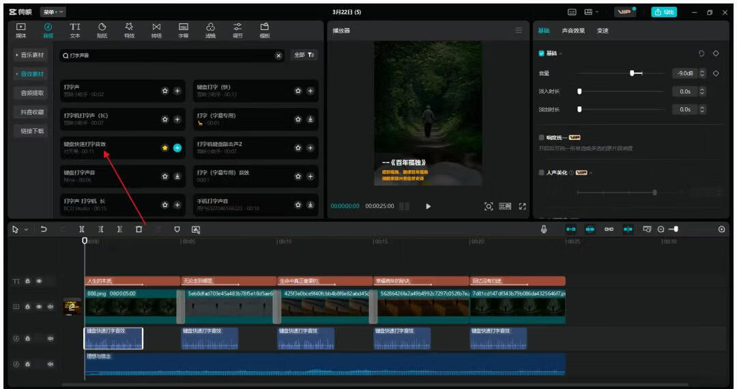Hide the text track with eye icon
737x389 pixels.
click(x=39, y=281)
